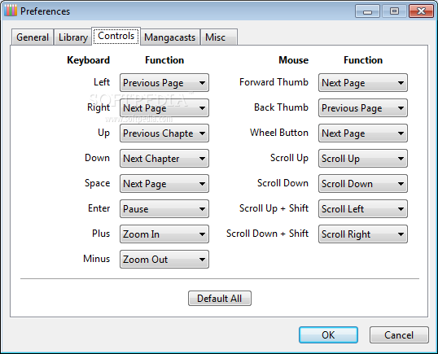438x354 pixels.
Task: Open the Mangacasts tab
Action: [x=169, y=37]
